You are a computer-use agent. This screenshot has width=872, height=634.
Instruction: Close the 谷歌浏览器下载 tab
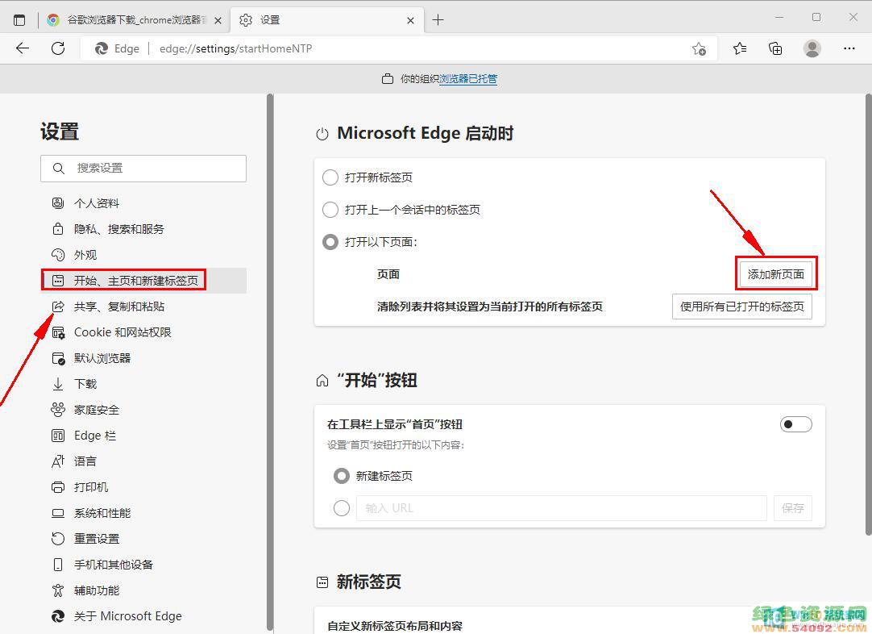(218, 20)
